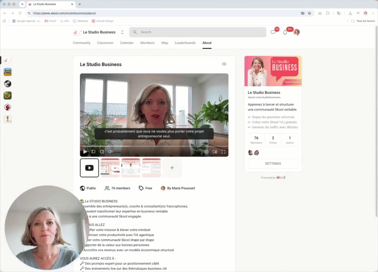This screenshot has width=378, height=272.
Task: Click the Public globe label
Action: [88, 188]
